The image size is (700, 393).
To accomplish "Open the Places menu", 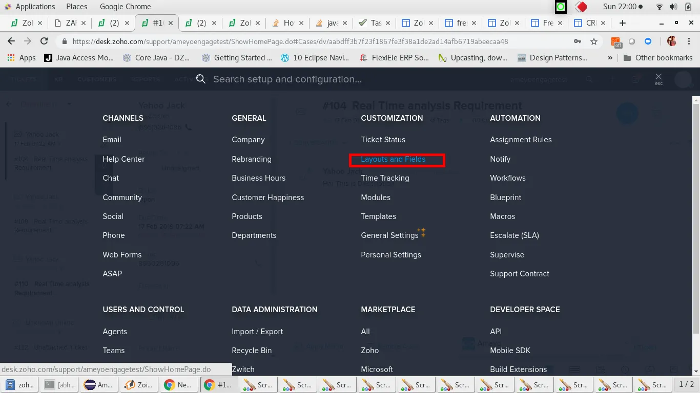I will coord(77,7).
